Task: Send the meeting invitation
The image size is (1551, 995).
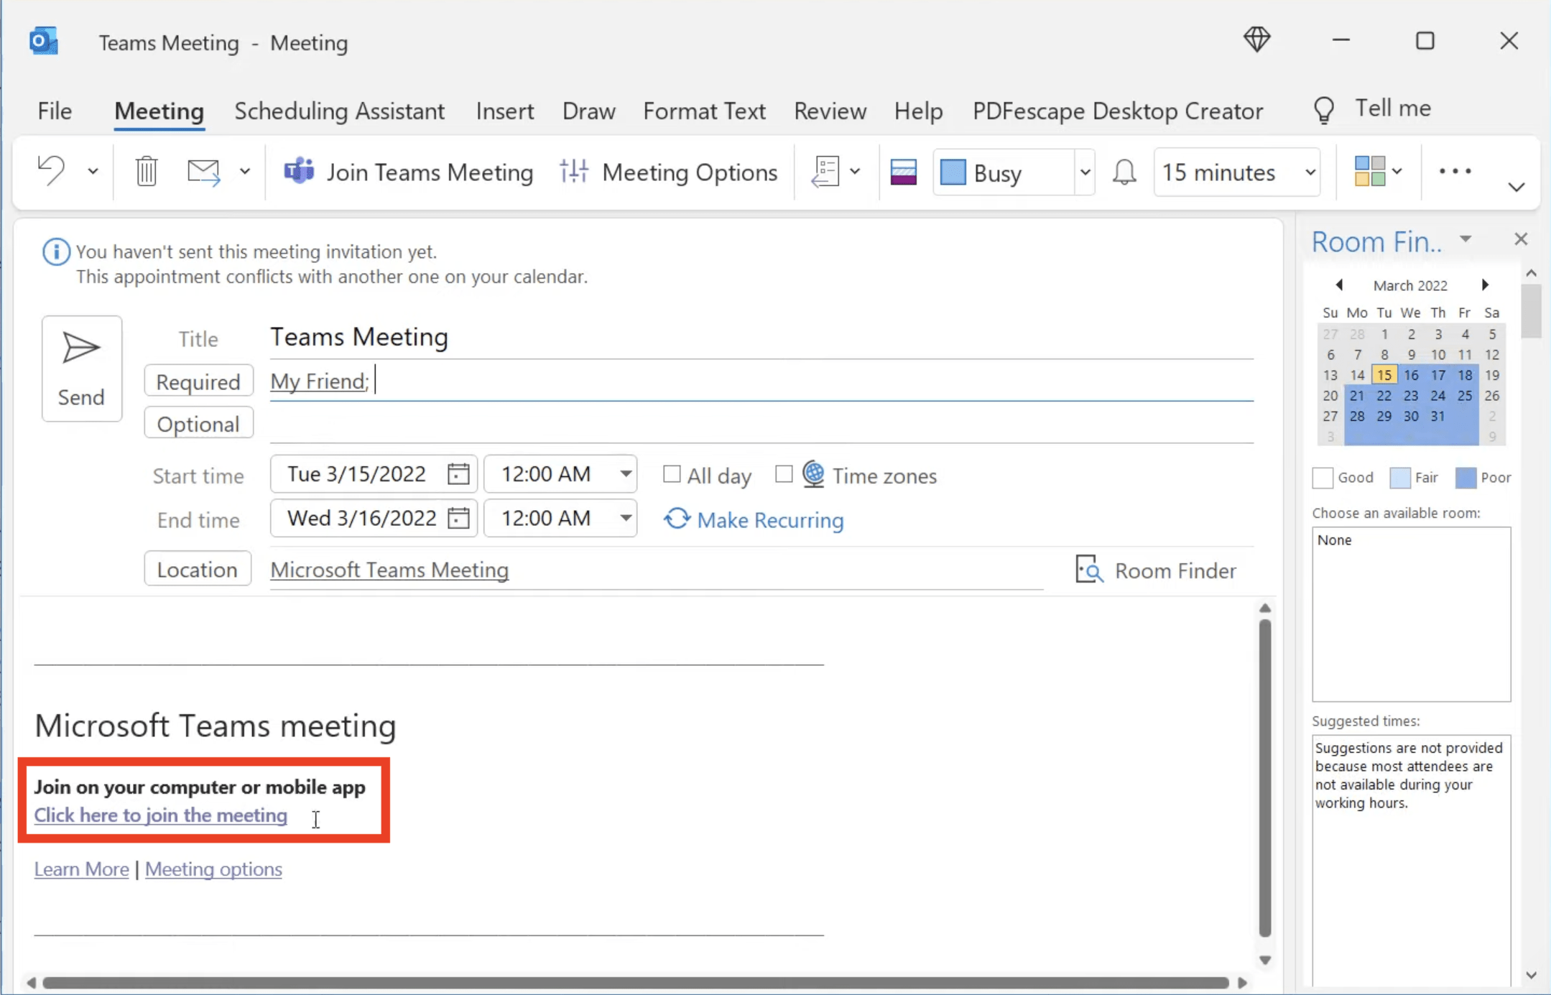Action: pyautogui.click(x=82, y=369)
